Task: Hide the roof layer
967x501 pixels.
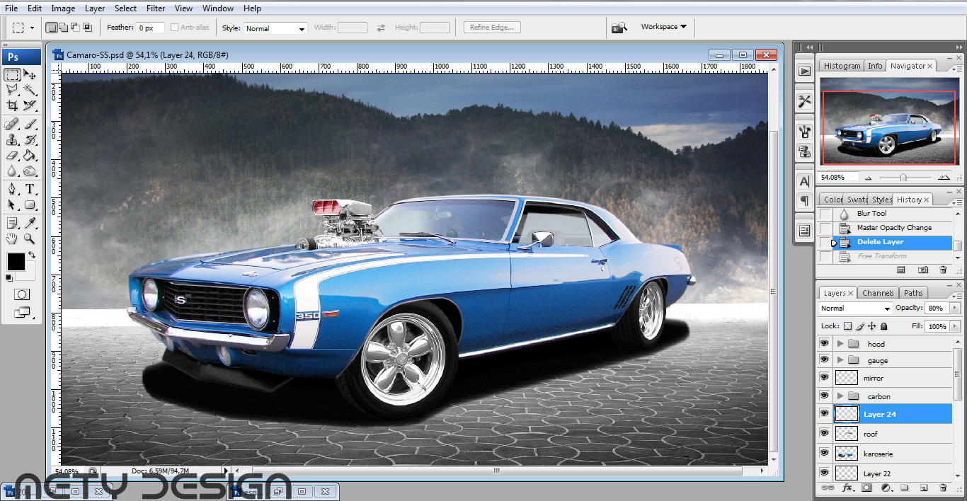Action: (x=824, y=433)
